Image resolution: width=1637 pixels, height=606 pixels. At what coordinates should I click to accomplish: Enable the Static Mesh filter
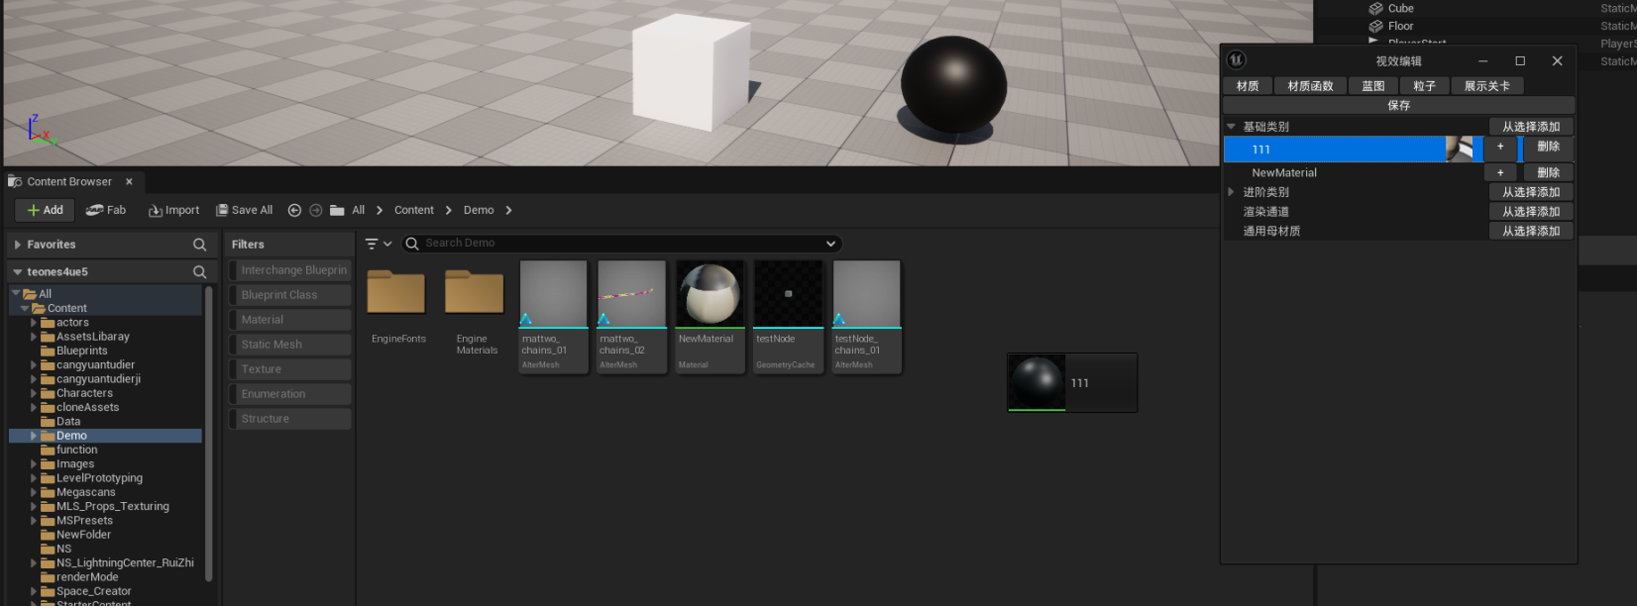pos(289,345)
